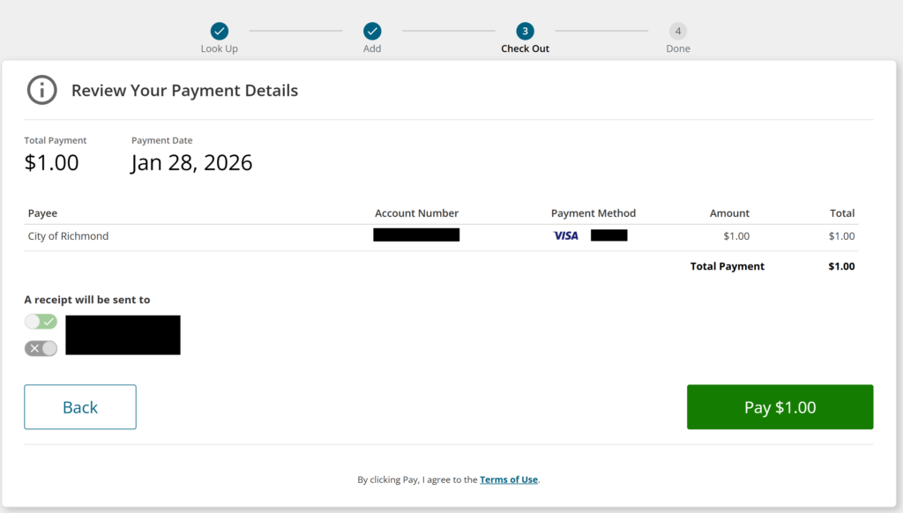This screenshot has width=903, height=513.
Task: Click the redacted account number field
Action: tap(416, 235)
